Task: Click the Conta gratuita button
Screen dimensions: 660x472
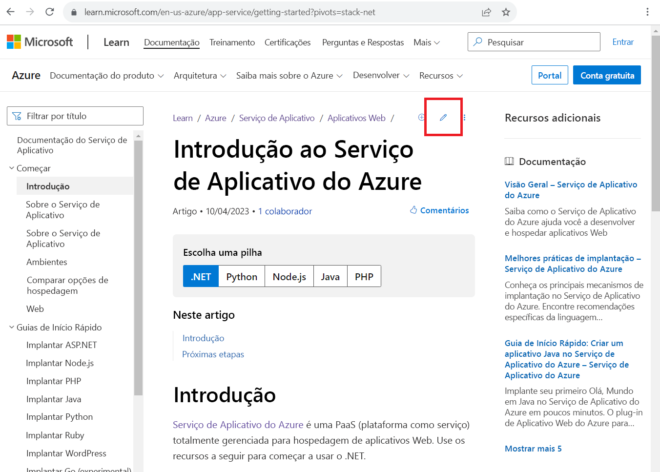Action: [x=607, y=75]
